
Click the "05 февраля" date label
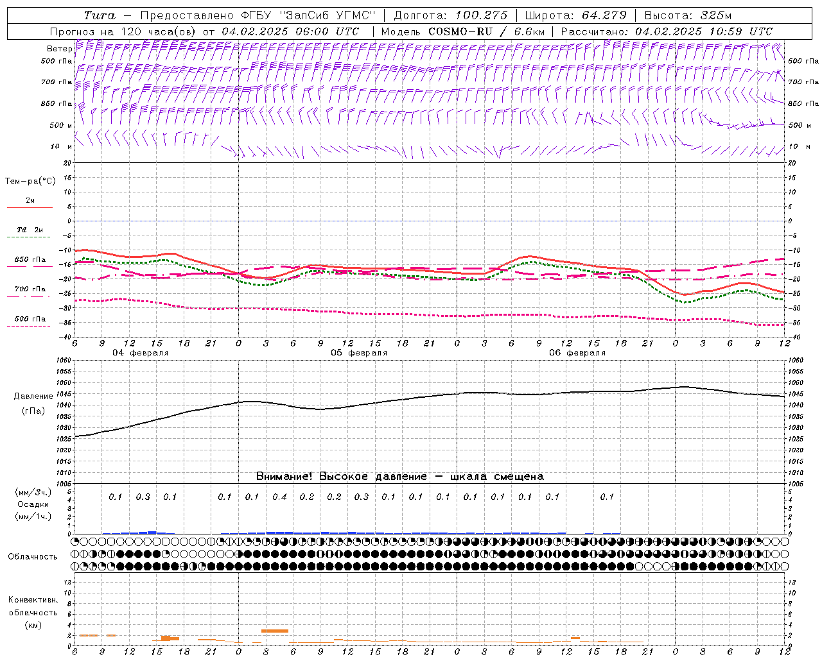click(x=359, y=353)
